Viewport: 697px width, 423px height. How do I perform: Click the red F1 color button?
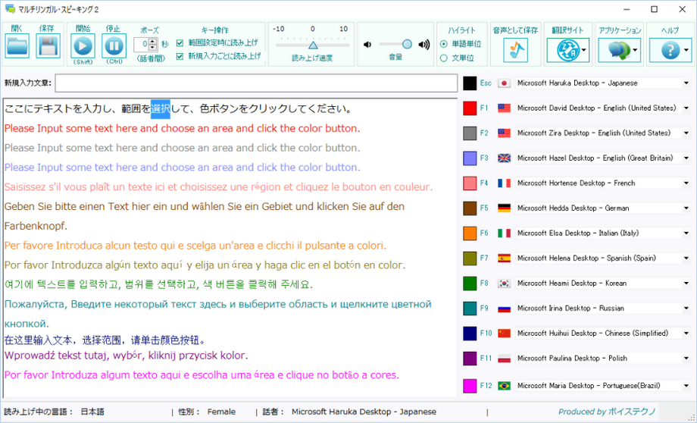470,108
